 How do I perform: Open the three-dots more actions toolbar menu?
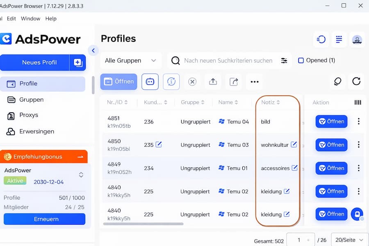pyautogui.click(x=255, y=82)
